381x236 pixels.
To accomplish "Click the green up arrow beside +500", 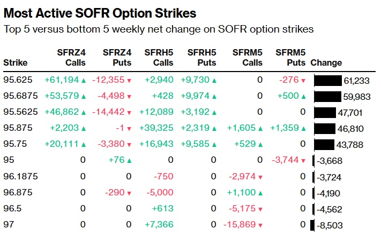I will point(303,97).
